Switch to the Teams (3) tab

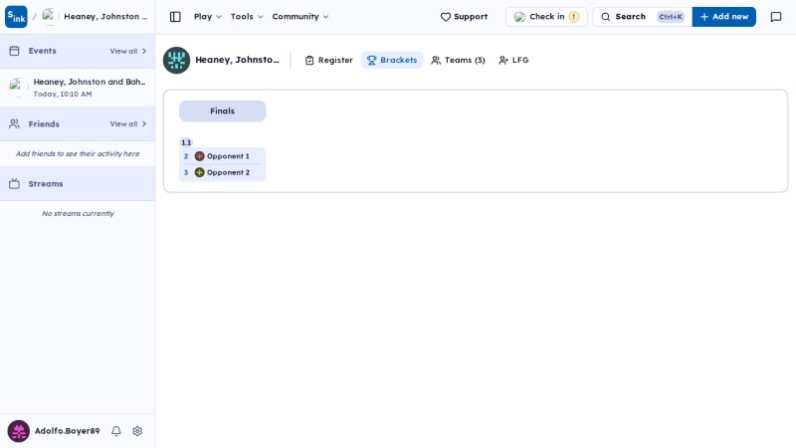[x=458, y=60]
